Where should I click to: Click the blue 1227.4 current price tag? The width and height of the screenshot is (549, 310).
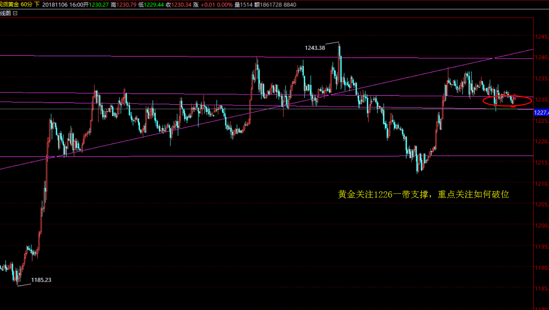coord(541,113)
